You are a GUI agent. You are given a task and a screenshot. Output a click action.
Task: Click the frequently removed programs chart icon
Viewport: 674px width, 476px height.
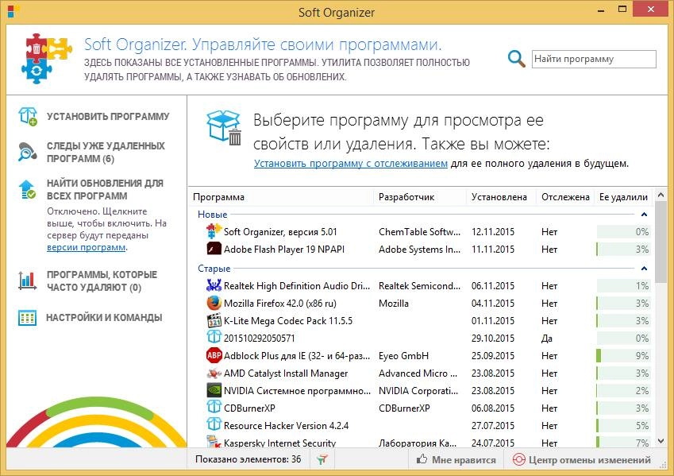[28, 281]
